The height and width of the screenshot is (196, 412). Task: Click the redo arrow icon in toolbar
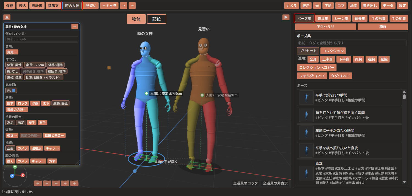coord(132,5)
